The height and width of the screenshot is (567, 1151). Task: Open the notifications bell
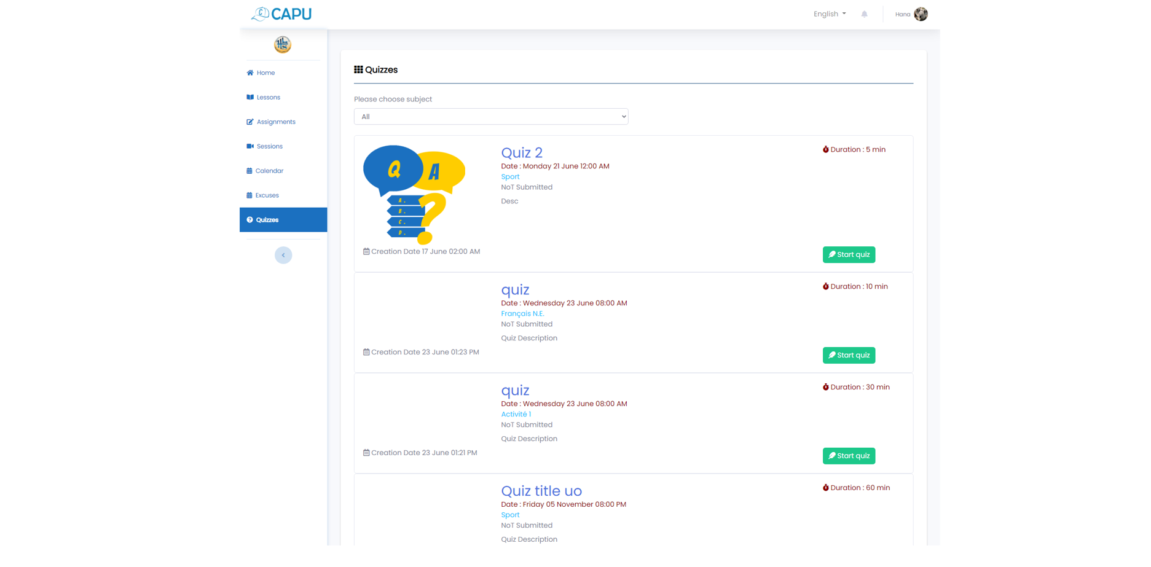coord(864,14)
